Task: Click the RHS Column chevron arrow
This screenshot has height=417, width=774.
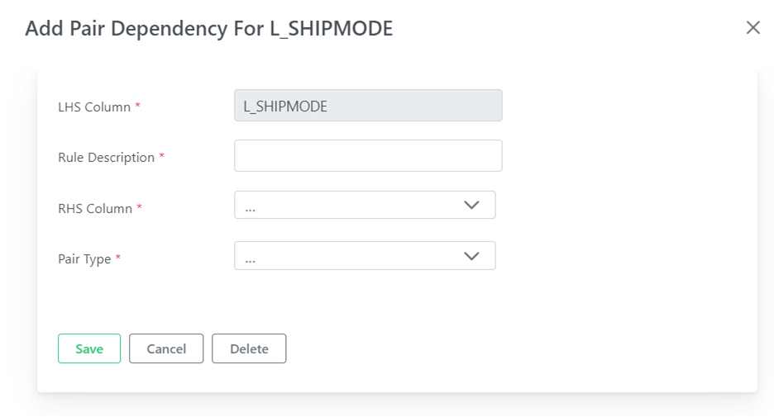Action: pyautogui.click(x=471, y=205)
